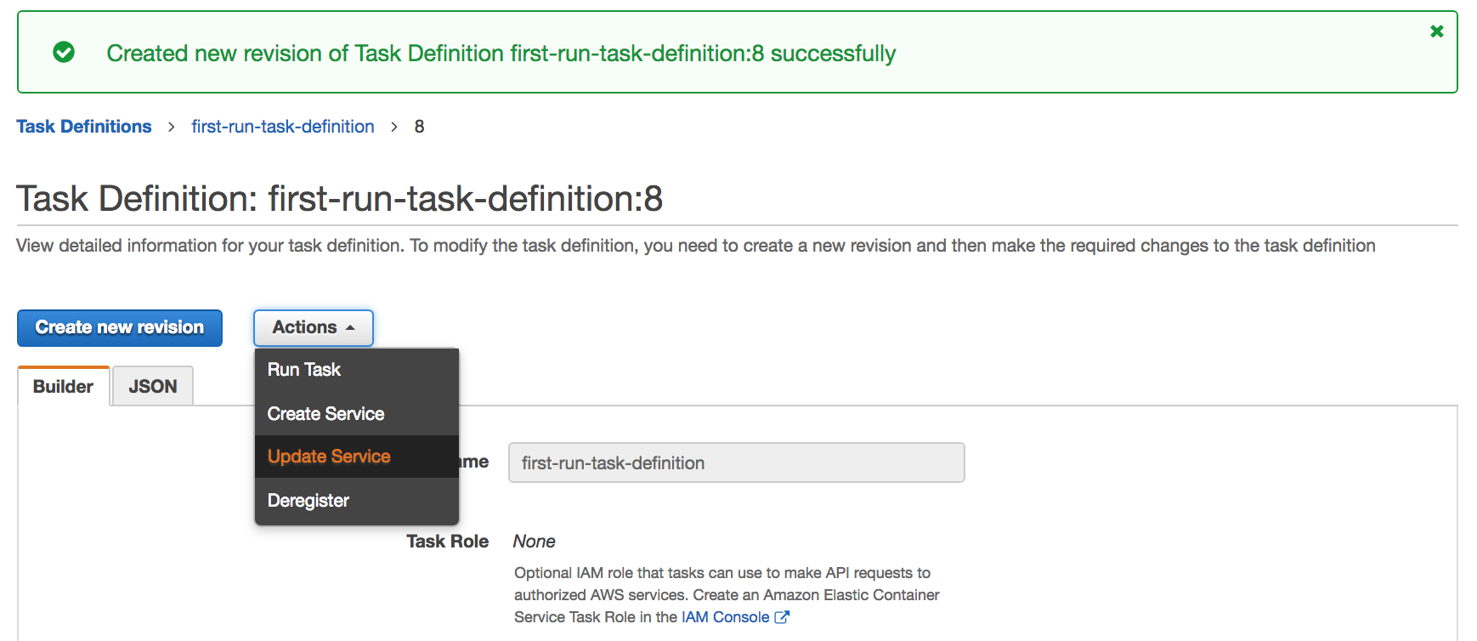The image size is (1477, 641).
Task: Click the chevron after Task Definitions breadcrumb
Action: [x=172, y=127]
